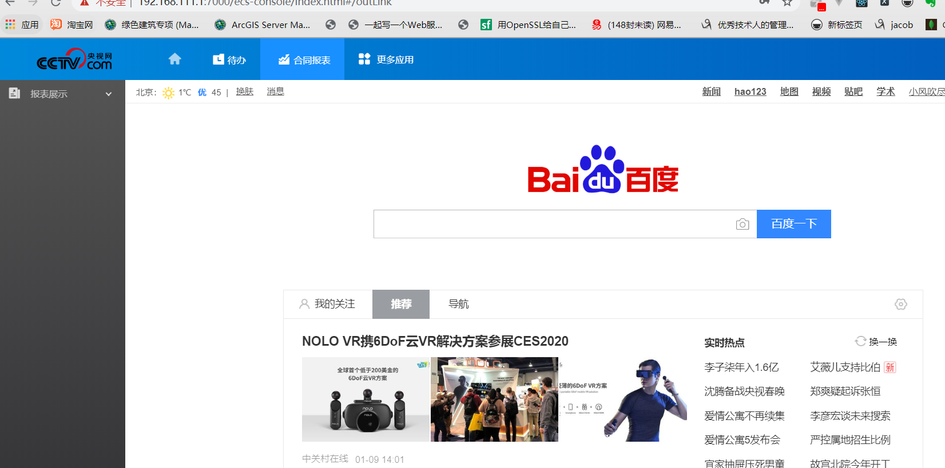The width and height of the screenshot is (945, 468).
Task: Click the camera image-search icon
Action: click(742, 224)
